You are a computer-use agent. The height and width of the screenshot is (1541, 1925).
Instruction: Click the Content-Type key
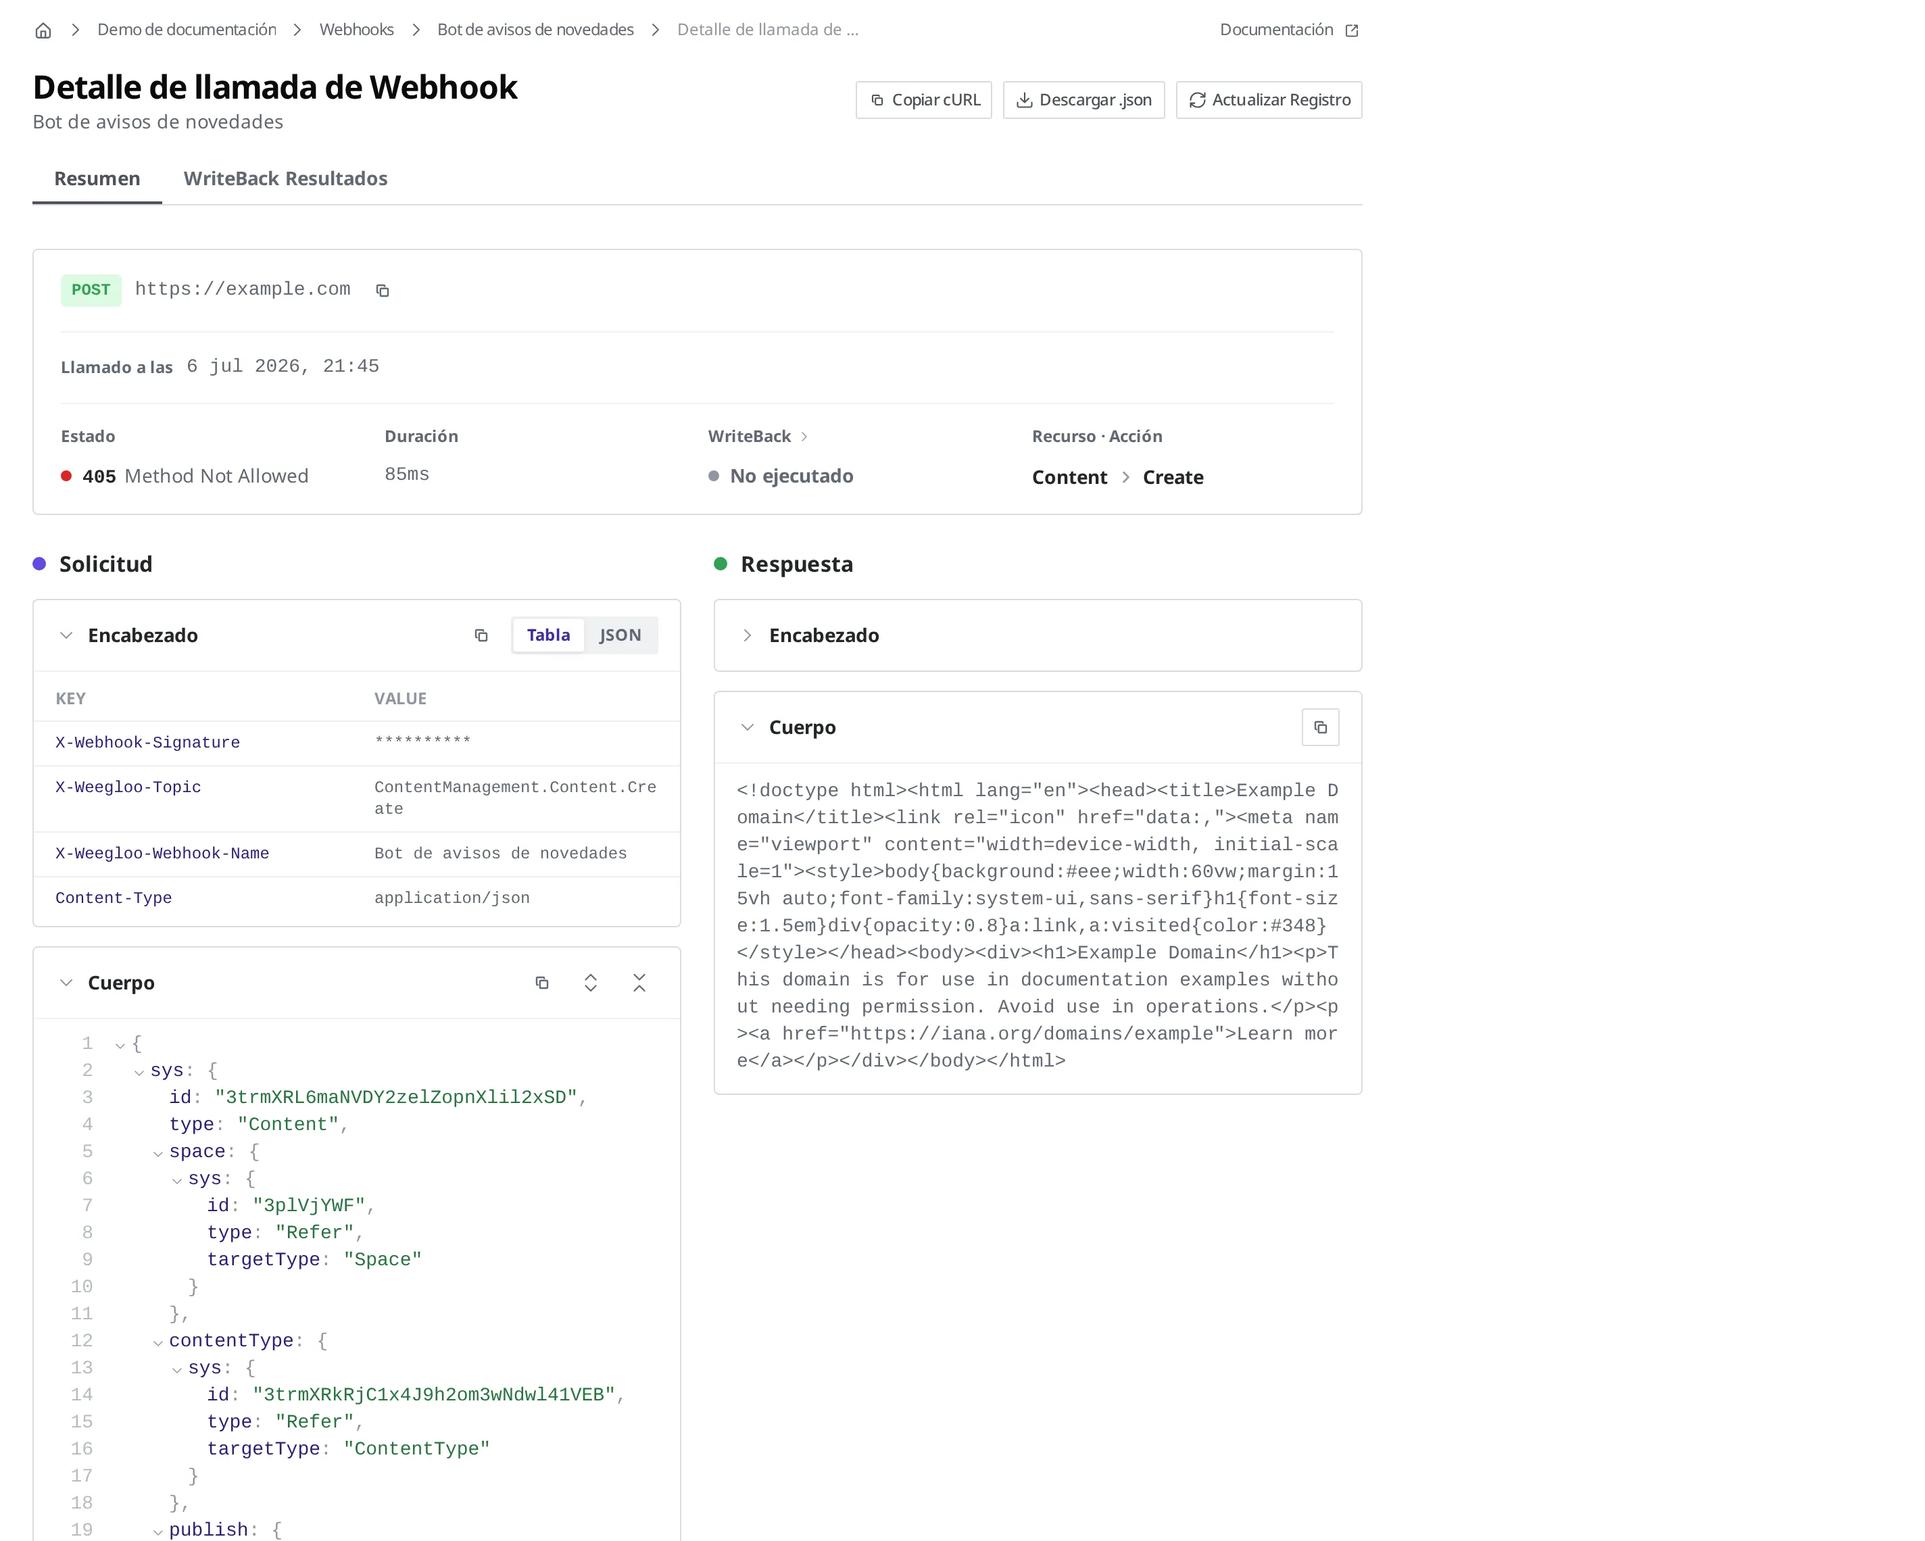114,898
